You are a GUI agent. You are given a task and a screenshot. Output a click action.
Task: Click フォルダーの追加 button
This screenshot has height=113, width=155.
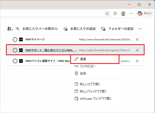pos(121,29)
